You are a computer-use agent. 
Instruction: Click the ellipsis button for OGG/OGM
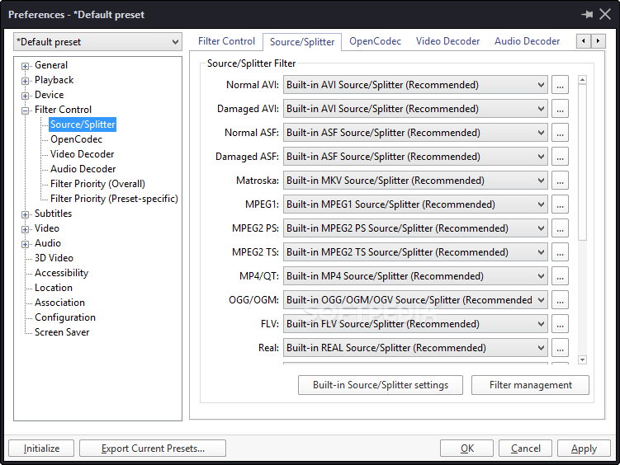pyautogui.click(x=560, y=300)
